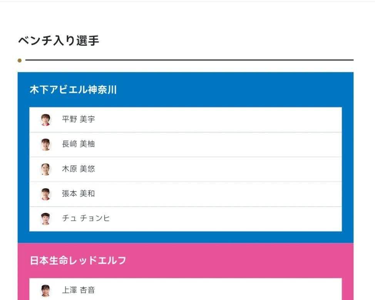Click the gold dot below heading
Image resolution: width=375 pixels, height=300 pixels.
pyautogui.click(x=20, y=60)
